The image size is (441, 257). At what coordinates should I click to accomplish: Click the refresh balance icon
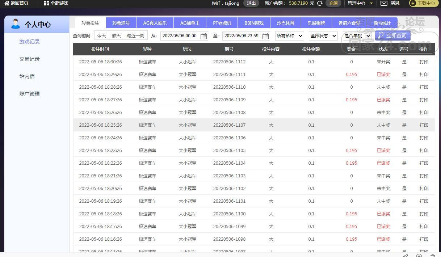click(x=320, y=3)
